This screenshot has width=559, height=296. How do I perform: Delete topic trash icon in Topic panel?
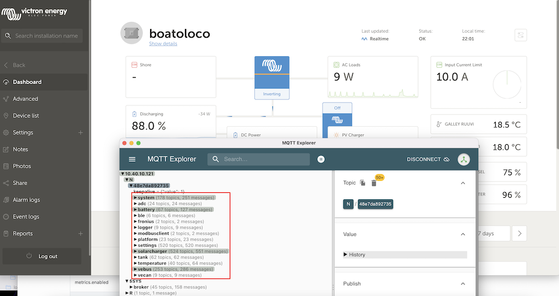coord(373,183)
